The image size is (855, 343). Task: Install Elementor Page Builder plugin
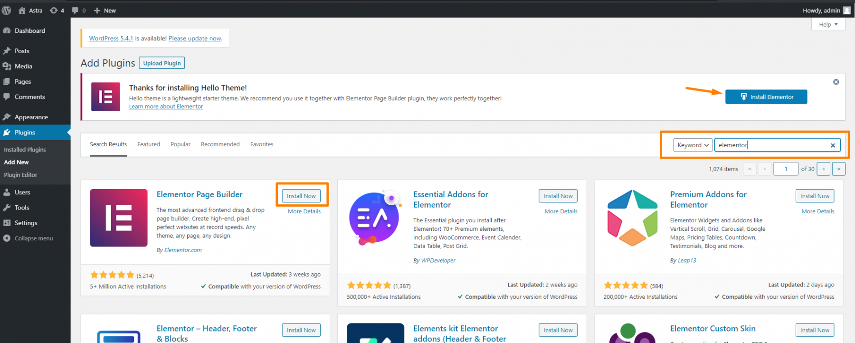(x=301, y=196)
